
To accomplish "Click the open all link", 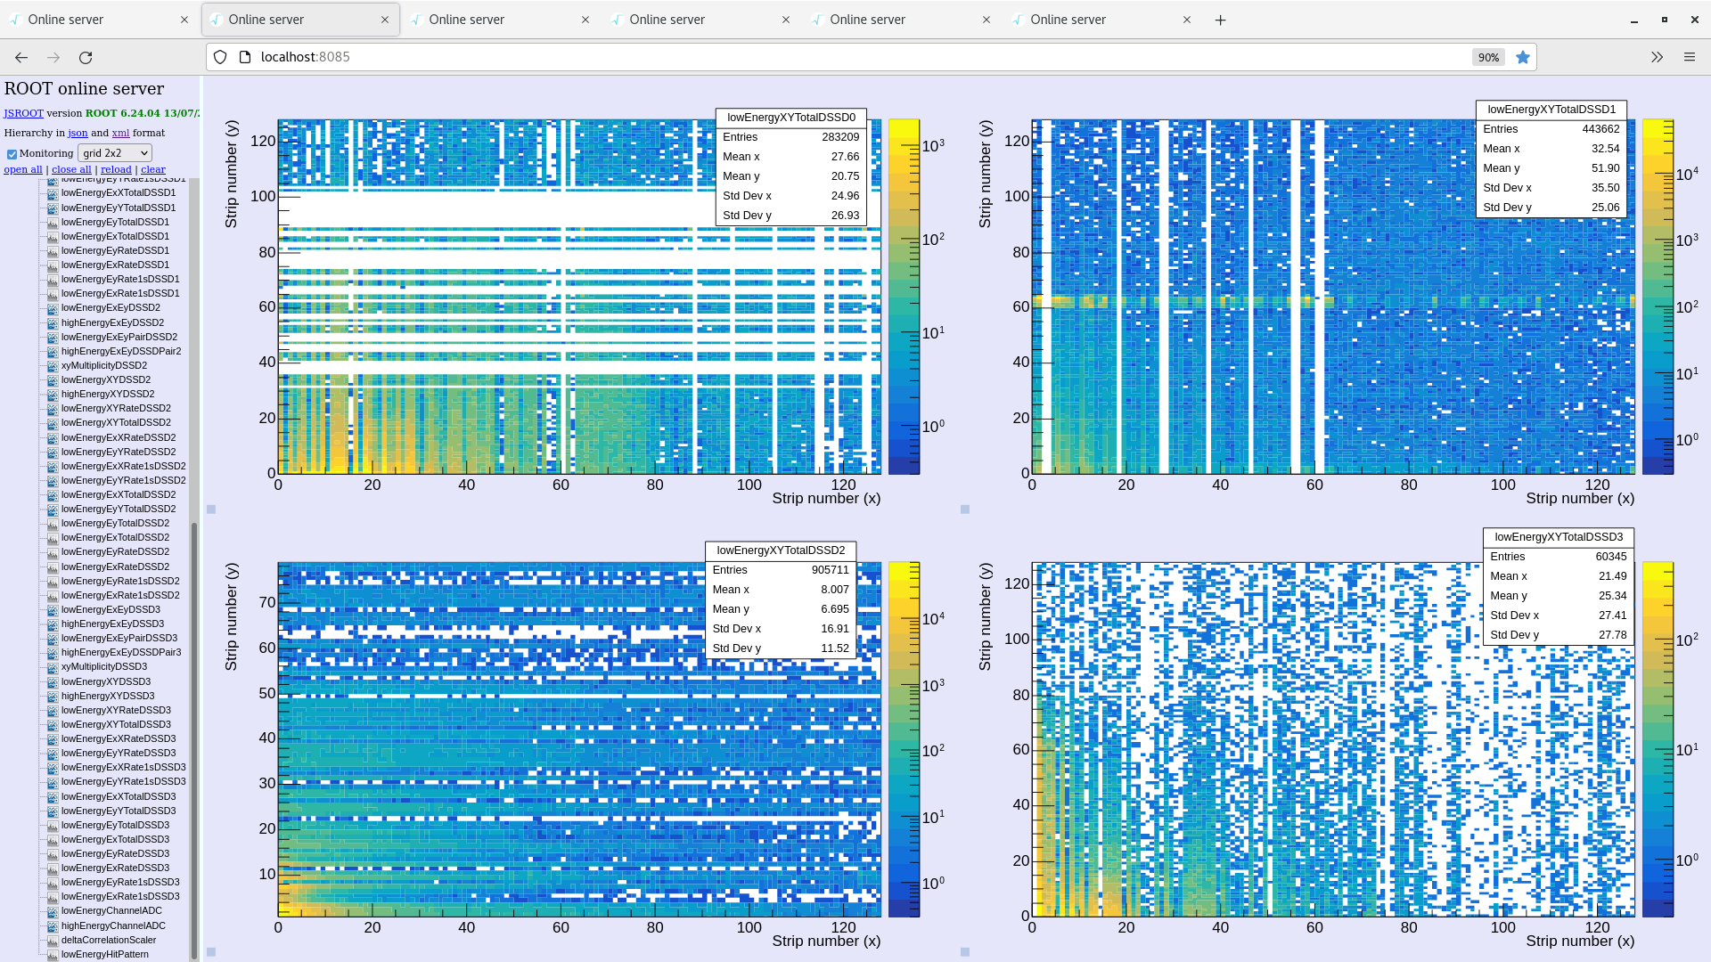I will 22,169.
